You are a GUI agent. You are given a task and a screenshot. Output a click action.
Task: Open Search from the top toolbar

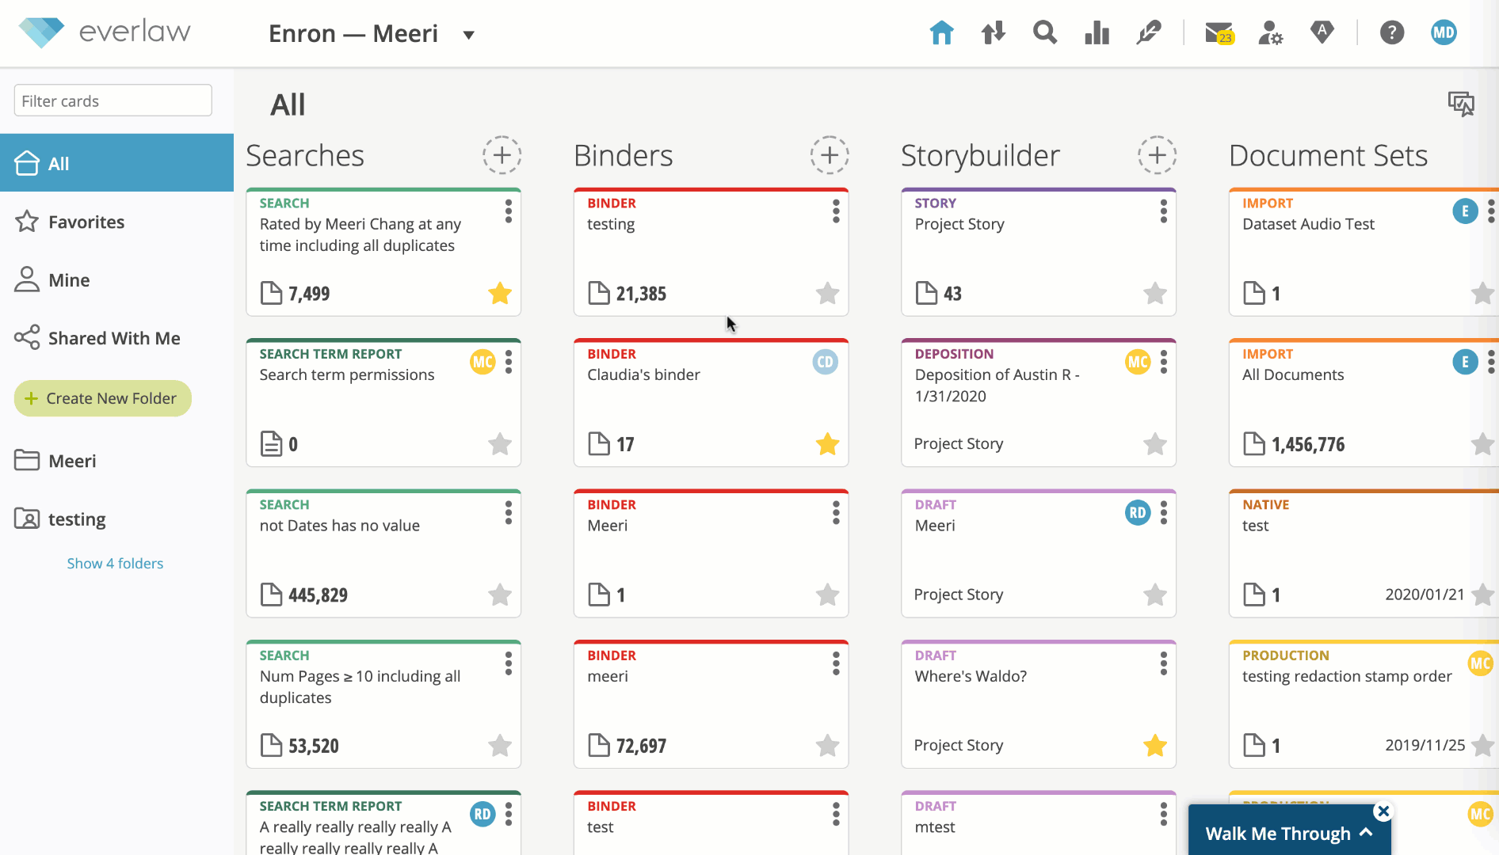1044,32
